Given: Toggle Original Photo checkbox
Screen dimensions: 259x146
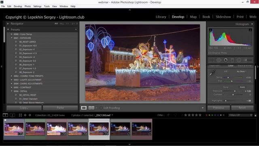Looking at the screenshot, I should pos(210,53).
